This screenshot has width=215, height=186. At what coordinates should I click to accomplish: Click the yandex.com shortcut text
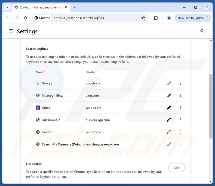click(x=94, y=132)
